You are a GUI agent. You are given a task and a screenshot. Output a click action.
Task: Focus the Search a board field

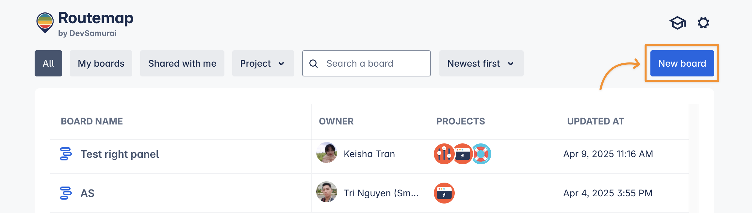pyautogui.click(x=372, y=63)
